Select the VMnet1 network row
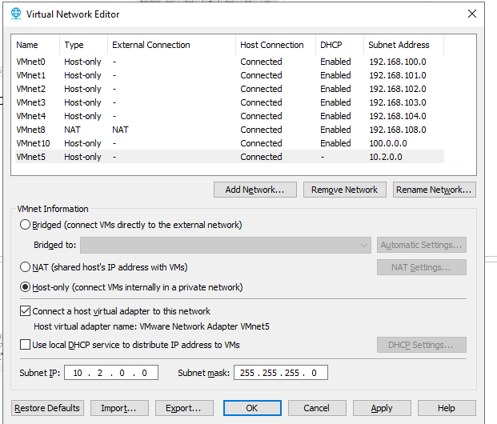Viewport: 497px width, 424px height. 230,75
